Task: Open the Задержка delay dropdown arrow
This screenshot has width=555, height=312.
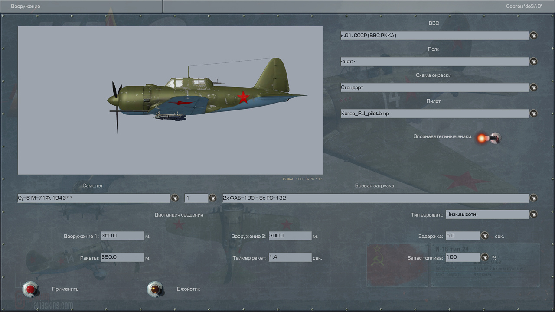Action: (485, 236)
